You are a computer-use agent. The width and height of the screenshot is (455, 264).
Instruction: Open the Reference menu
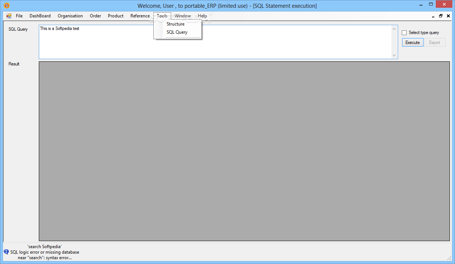click(140, 16)
